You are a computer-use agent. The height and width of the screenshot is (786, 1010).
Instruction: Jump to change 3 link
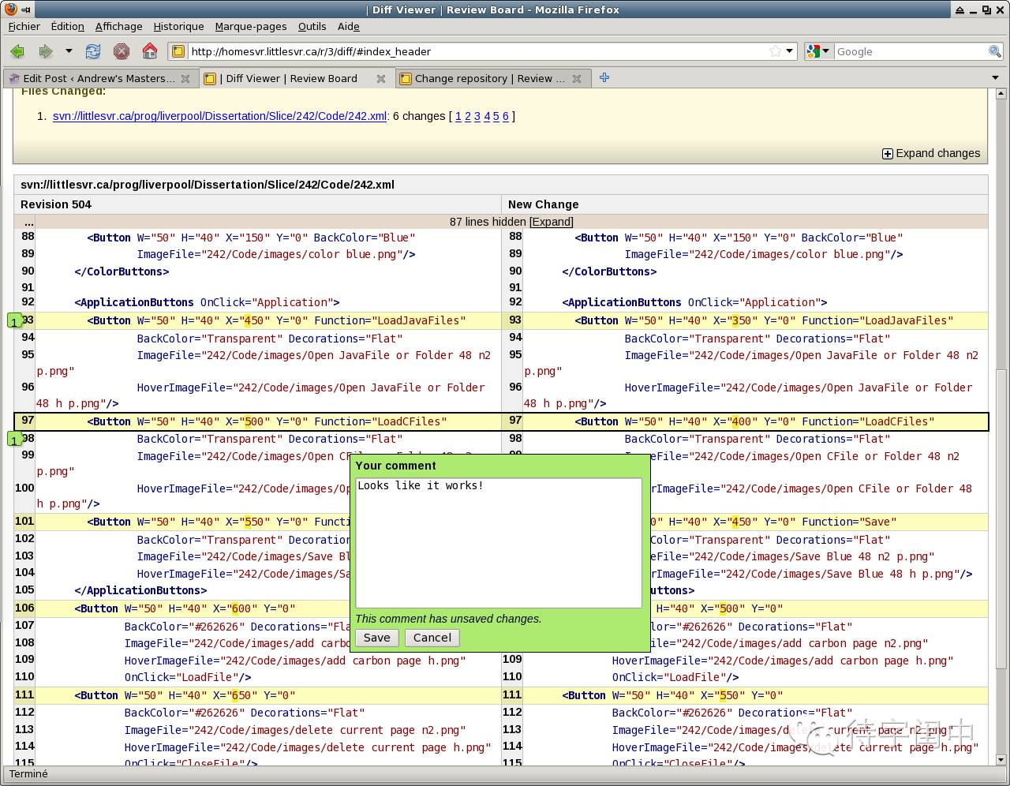click(477, 116)
